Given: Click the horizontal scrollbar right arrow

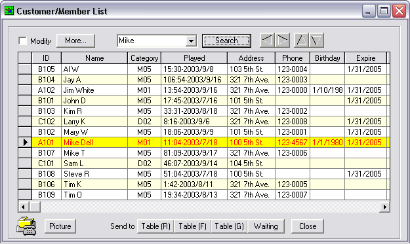Looking at the screenshot, I should [384, 207].
